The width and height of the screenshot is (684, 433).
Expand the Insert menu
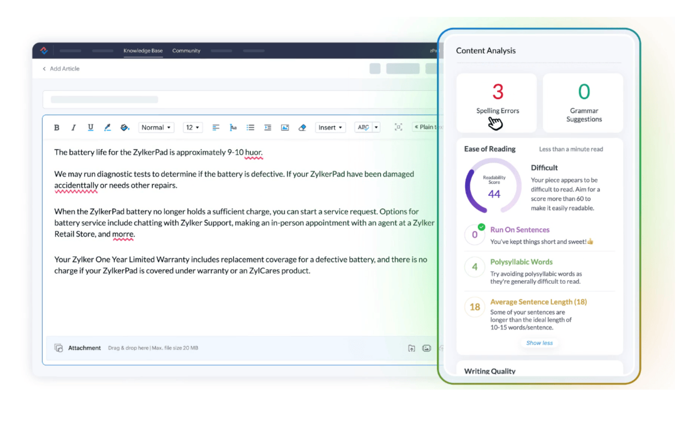point(330,127)
